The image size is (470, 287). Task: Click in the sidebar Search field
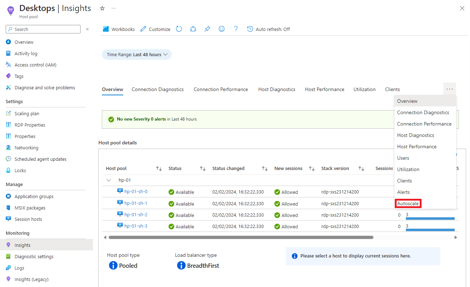(46, 29)
